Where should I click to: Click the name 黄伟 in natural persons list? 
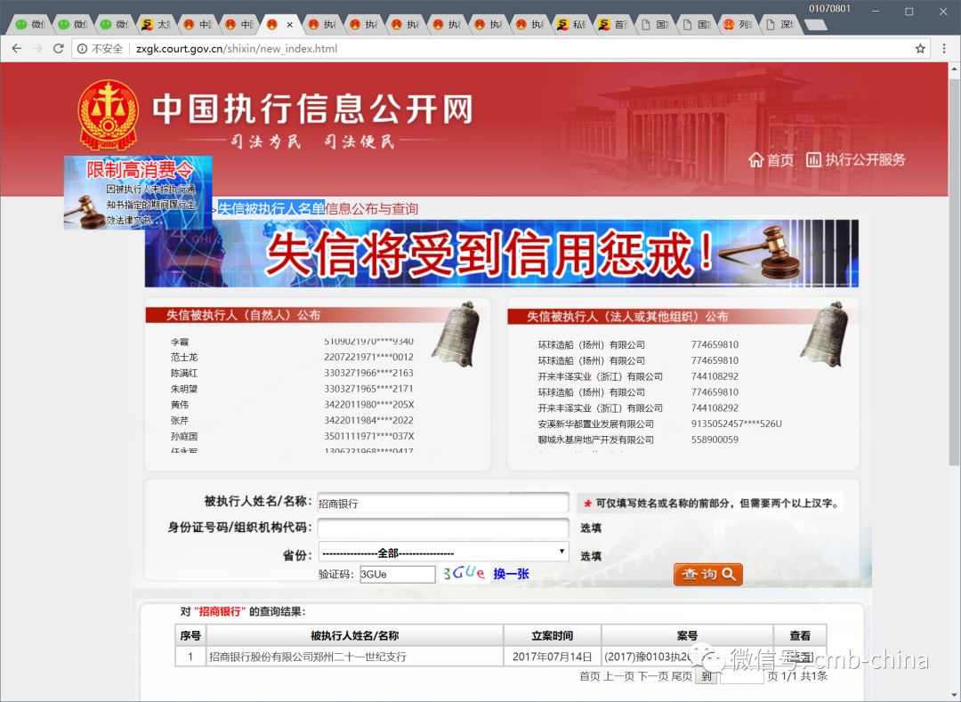[x=180, y=405]
